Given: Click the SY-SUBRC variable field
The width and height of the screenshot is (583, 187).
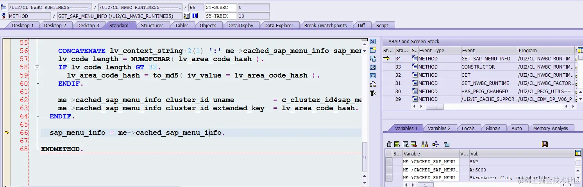Looking at the screenshot, I should tap(221, 7).
